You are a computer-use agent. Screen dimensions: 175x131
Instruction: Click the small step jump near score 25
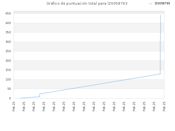point(40,95)
